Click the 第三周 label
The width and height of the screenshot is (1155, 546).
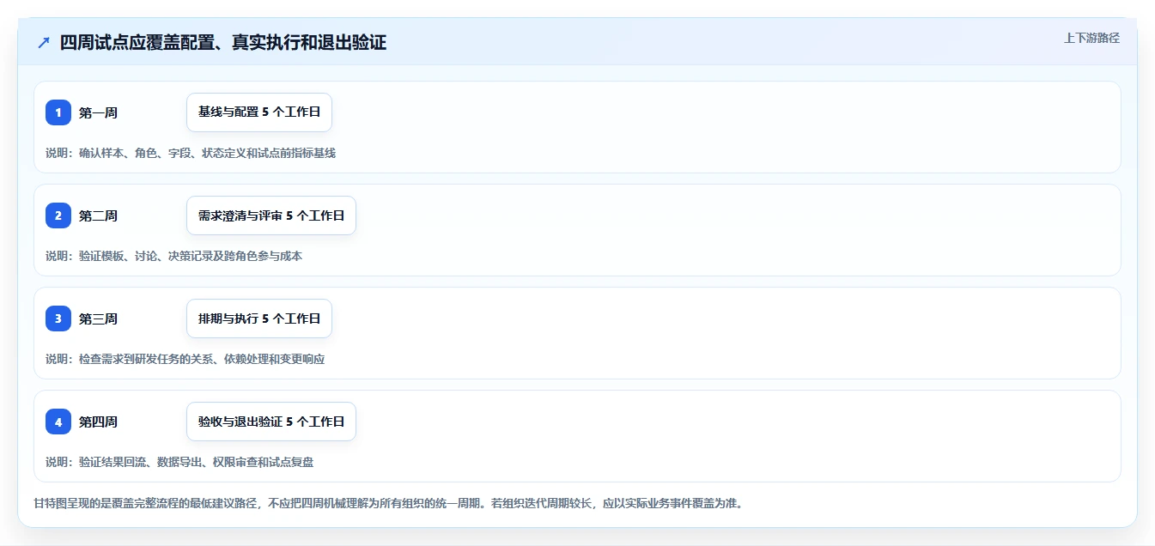click(98, 318)
